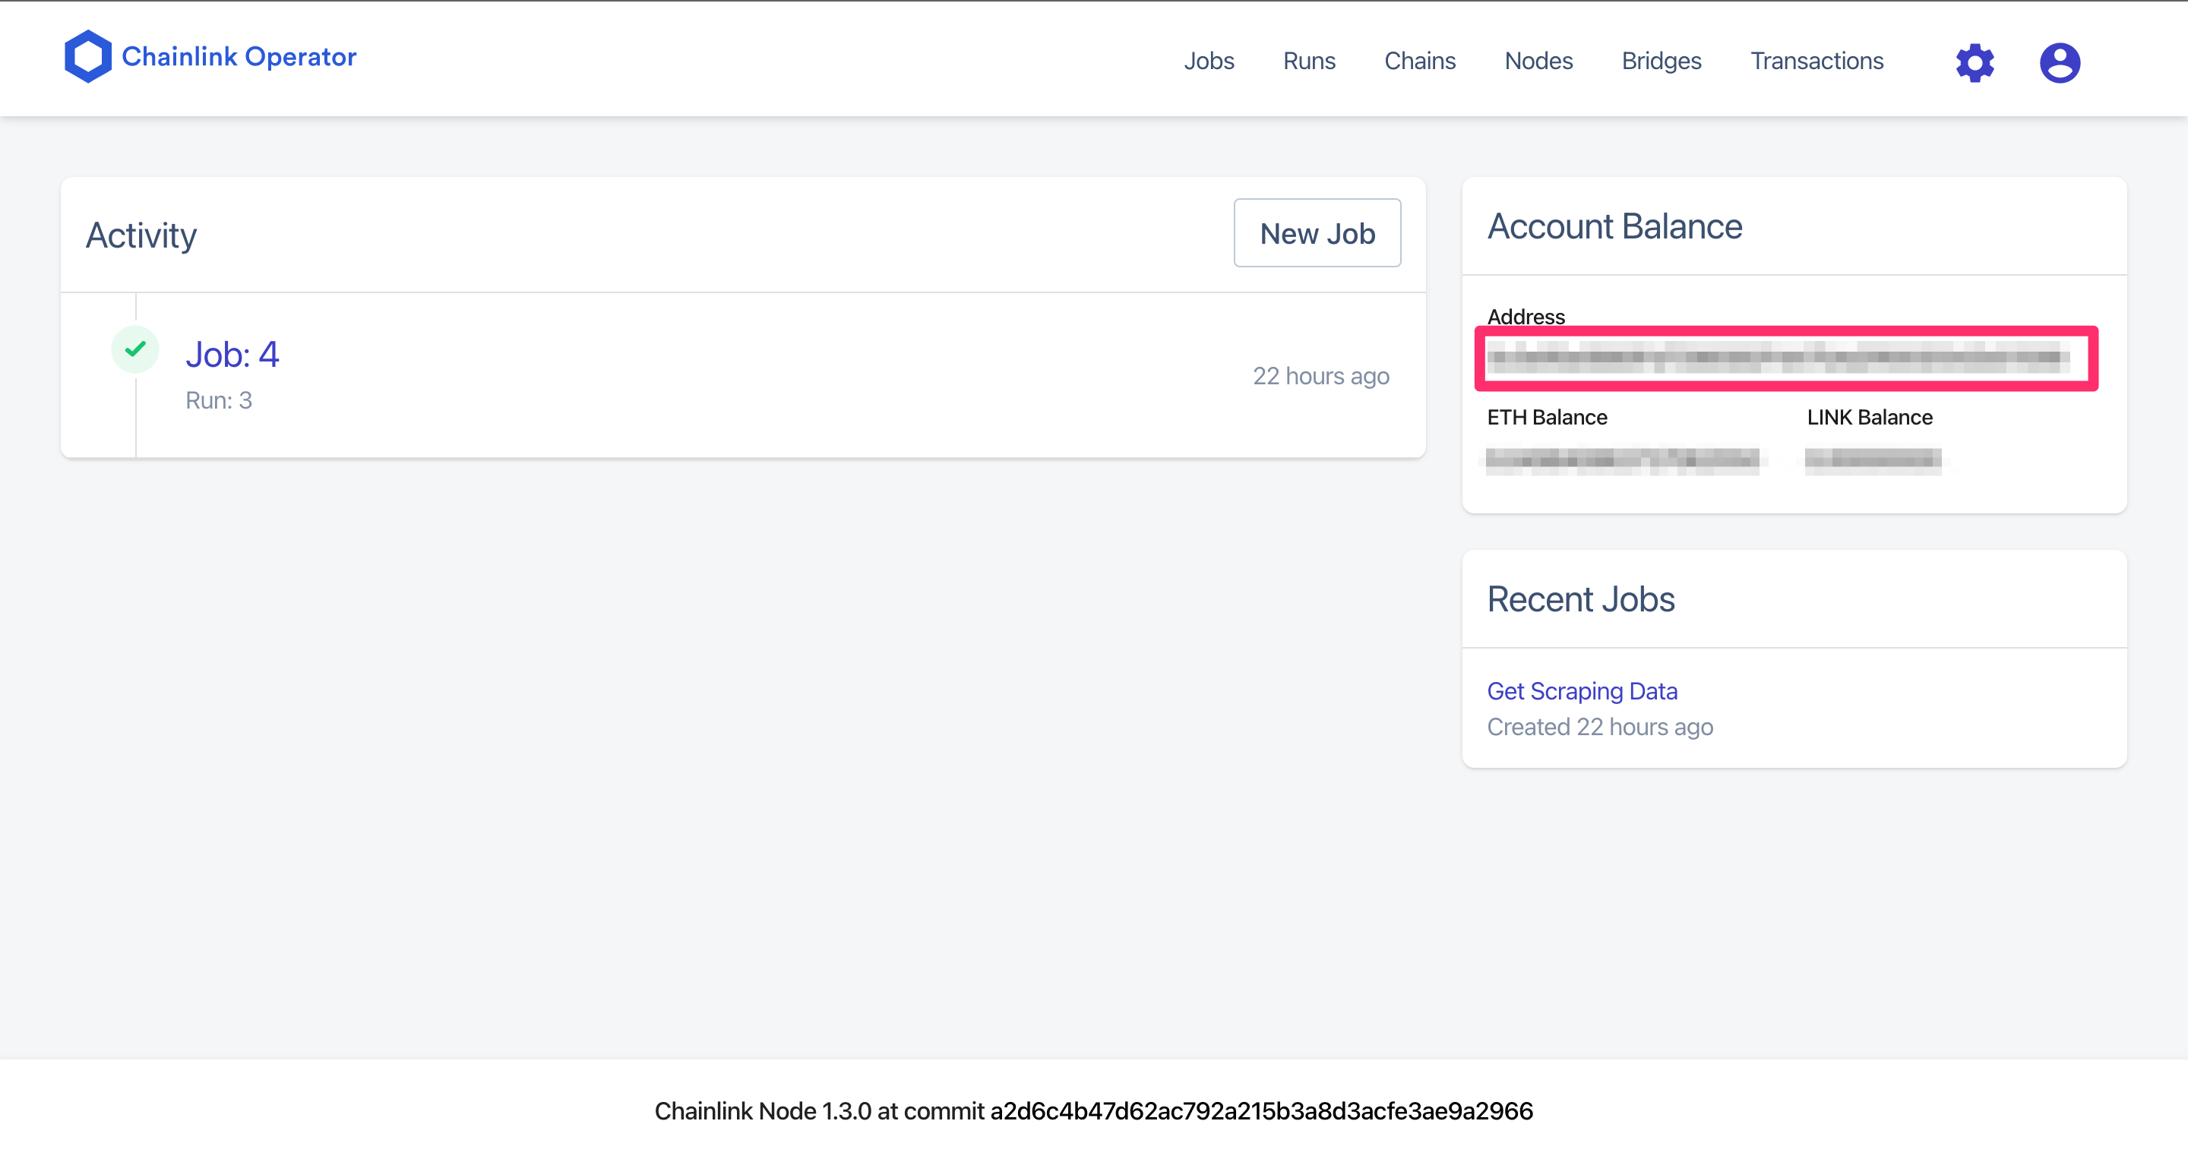Navigate to the Nodes section
Viewport: 2188px width, 1162px height.
click(1538, 62)
